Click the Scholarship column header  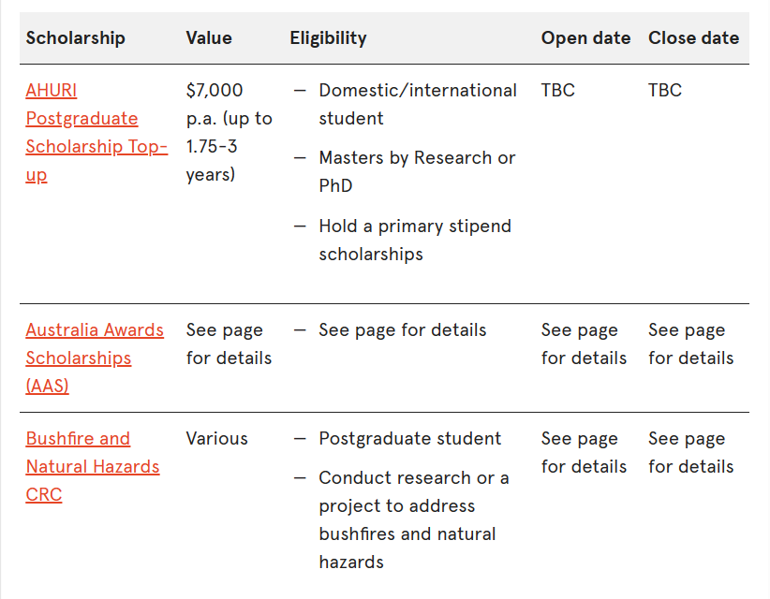(x=75, y=38)
